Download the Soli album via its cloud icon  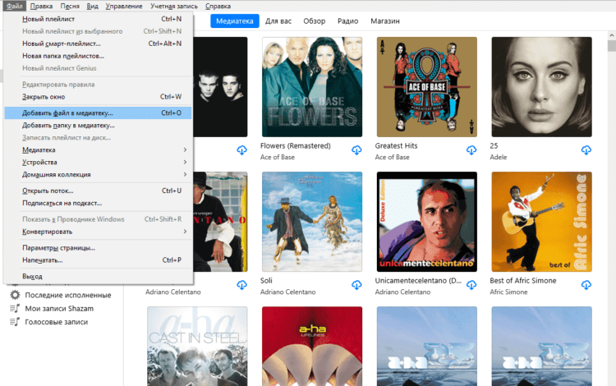(356, 285)
